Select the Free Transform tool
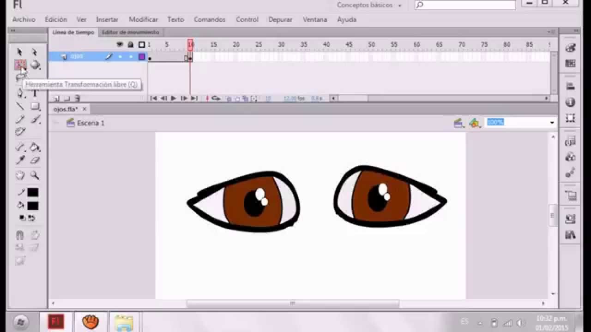Image resolution: width=591 pixels, height=332 pixels. click(19, 65)
